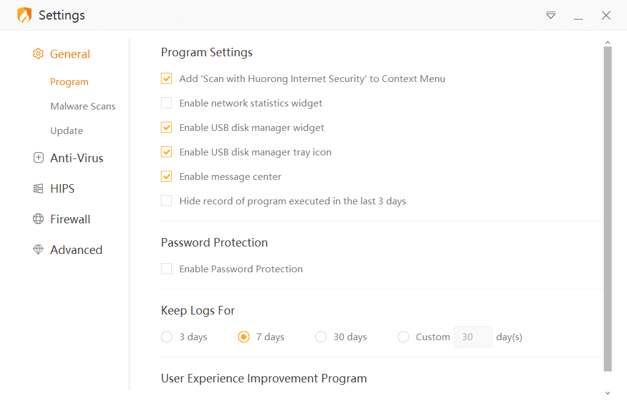Click the Advanced diamond icon
The height and width of the screenshot is (413, 627).
(38, 250)
